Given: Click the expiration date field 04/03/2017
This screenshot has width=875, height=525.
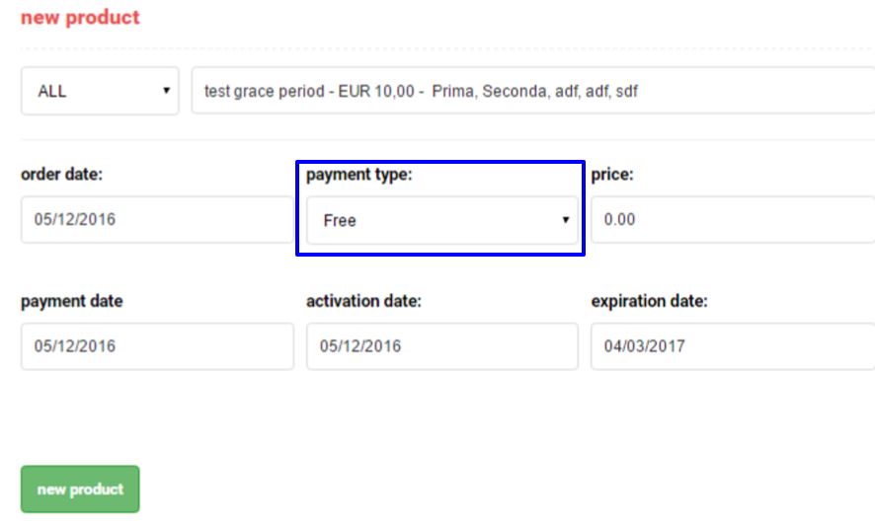Looking at the screenshot, I should click(731, 346).
